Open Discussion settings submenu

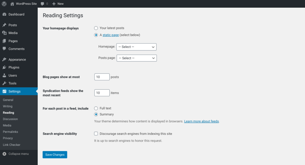pyautogui.click(x=10, y=119)
